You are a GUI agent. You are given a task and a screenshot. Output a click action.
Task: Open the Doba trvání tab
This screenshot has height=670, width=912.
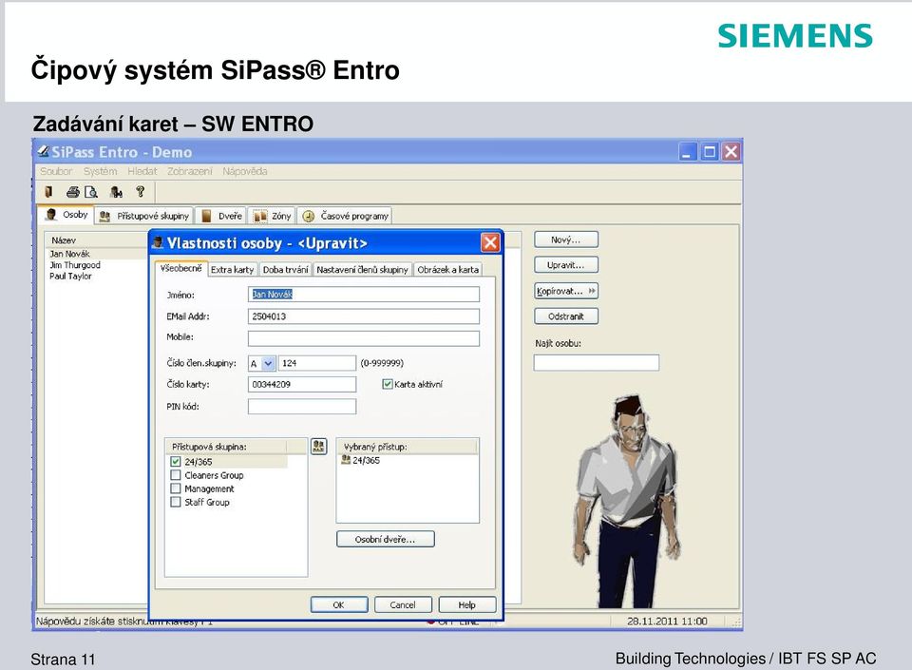pyautogui.click(x=285, y=269)
